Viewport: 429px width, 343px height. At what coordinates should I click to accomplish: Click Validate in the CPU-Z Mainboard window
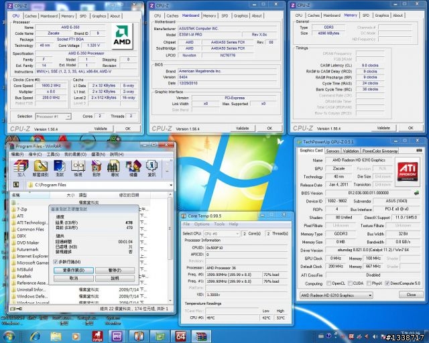coord(242,128)
